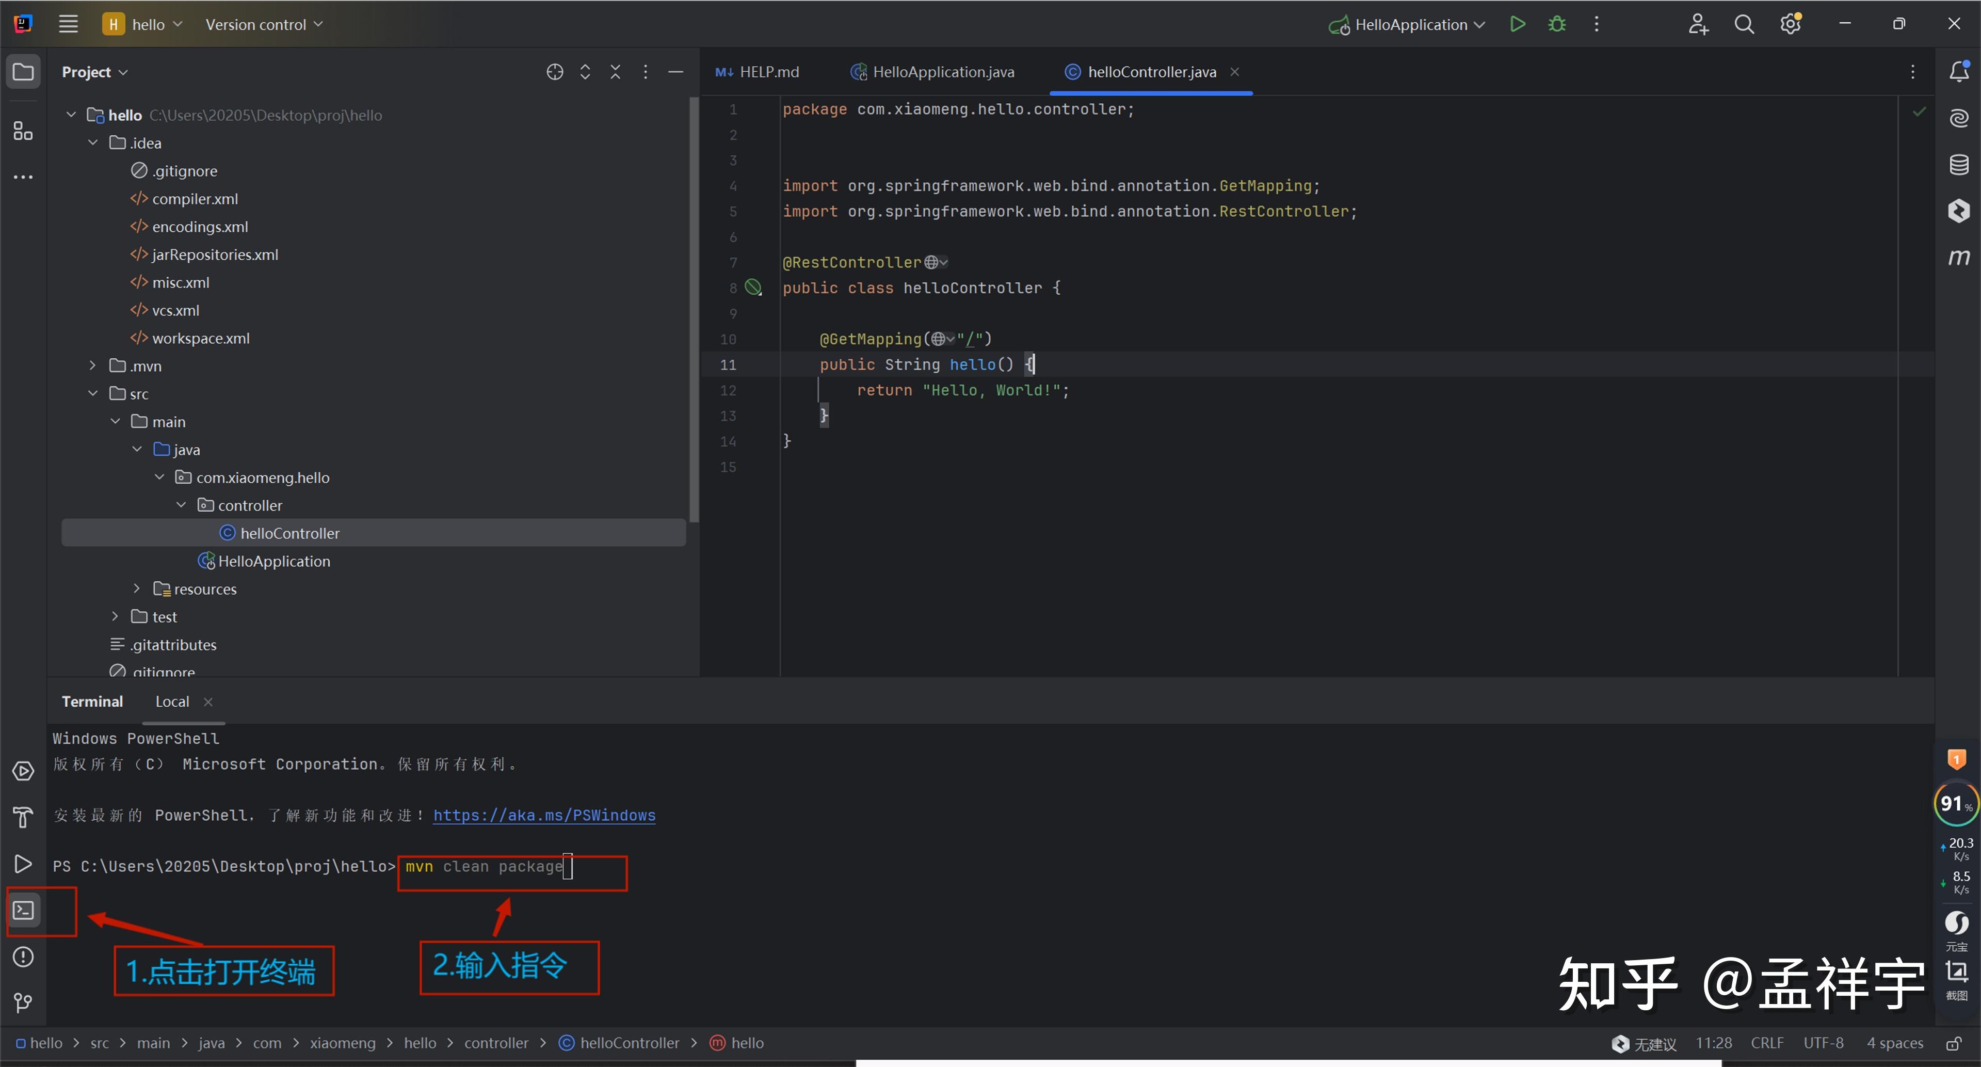
Task: Open the Database tool window icon
Action: [x=1958, y=164]
